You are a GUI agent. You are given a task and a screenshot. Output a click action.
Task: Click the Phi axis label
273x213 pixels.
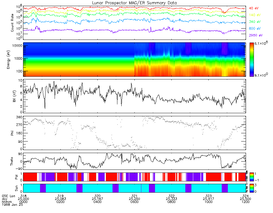coord(12,133)
